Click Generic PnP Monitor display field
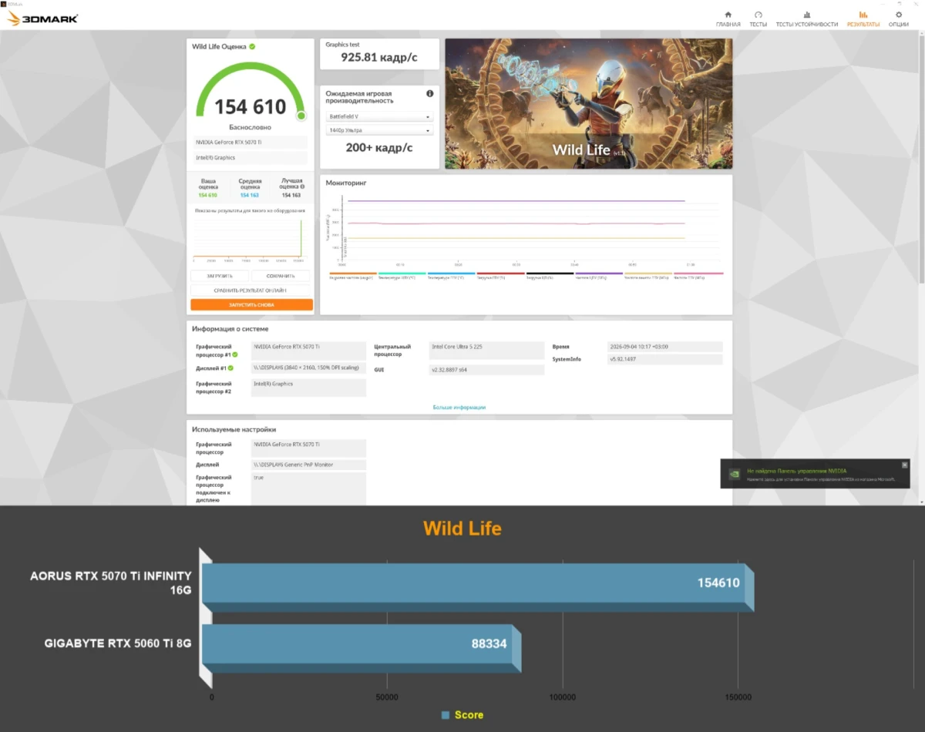 308,465
